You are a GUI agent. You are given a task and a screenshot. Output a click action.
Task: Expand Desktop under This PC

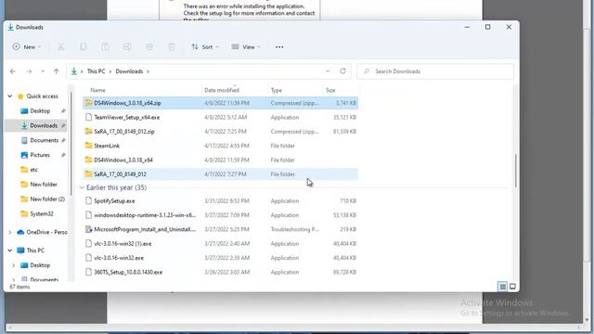coord(14,265)
